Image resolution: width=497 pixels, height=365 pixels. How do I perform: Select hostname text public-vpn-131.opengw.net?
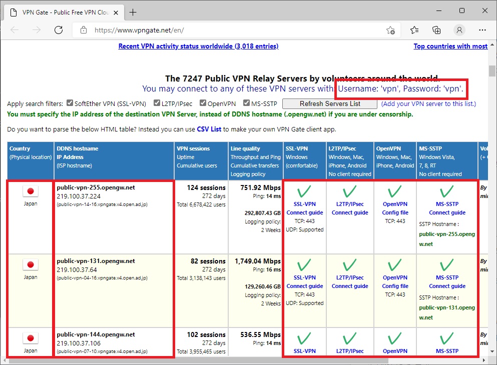96,261
